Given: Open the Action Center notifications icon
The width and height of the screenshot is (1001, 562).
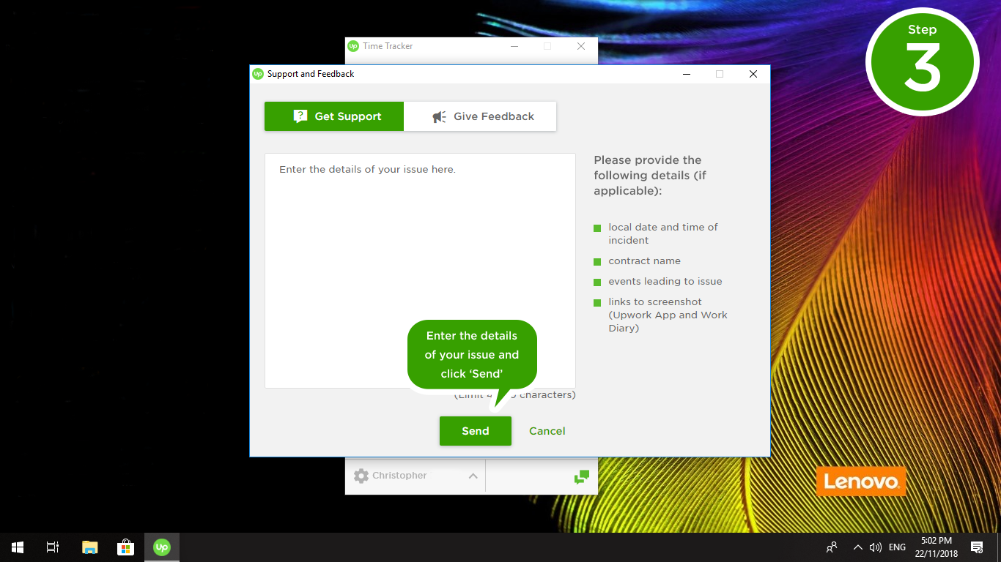Looking at the screenshot, I should 976,547.
